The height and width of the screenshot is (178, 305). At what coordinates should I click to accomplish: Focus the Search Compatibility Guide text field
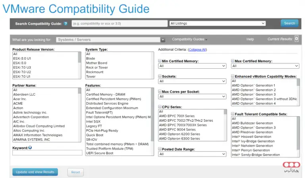pyautogui.click(x=120, y=23)
